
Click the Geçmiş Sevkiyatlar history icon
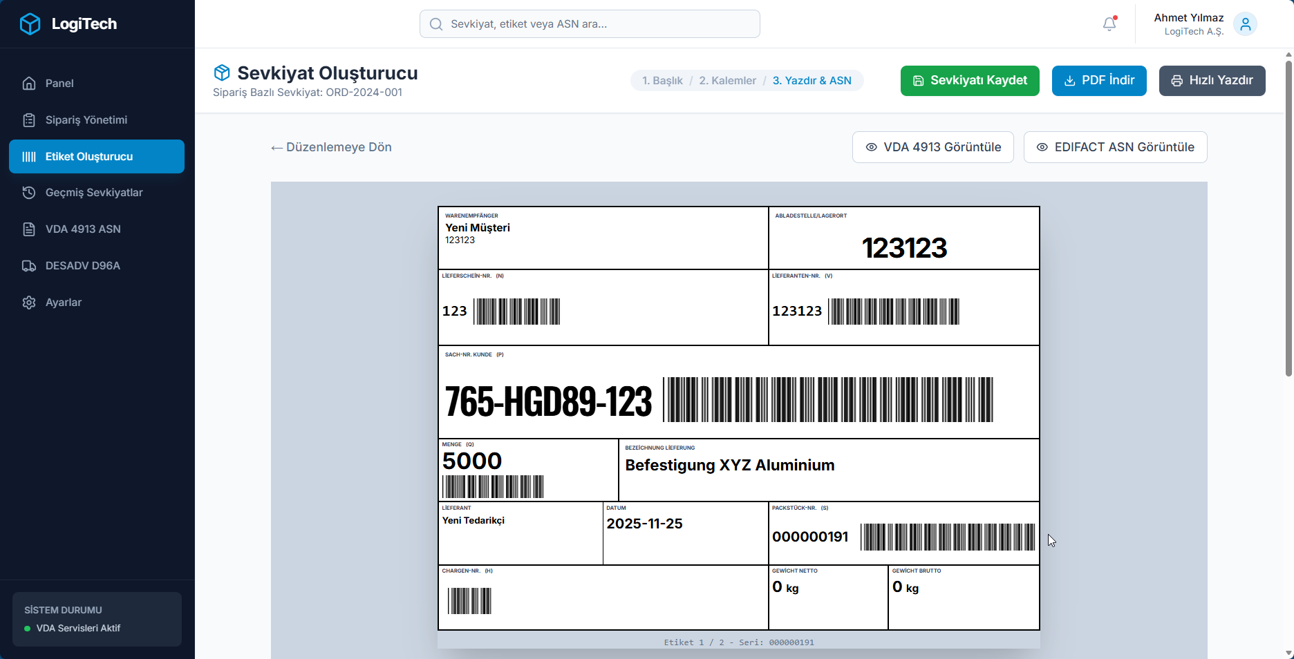(29, 193)
